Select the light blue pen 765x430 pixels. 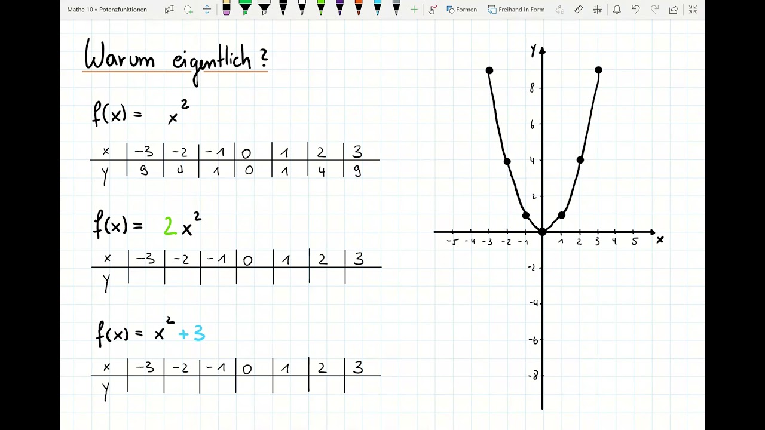tap(377, 8)
